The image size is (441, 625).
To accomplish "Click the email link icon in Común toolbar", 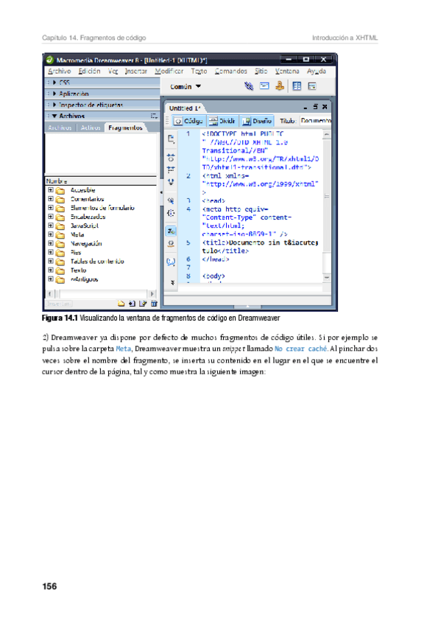I will [x=264, y=86].
